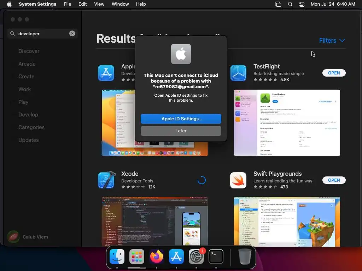Open the File menu

click(x=67, y=4)
